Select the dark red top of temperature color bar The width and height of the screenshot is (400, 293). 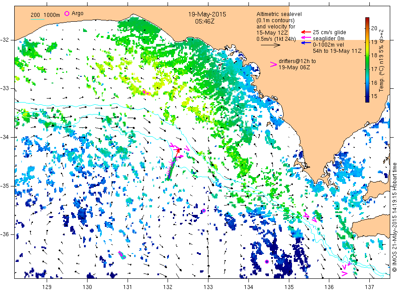point(367,19)
